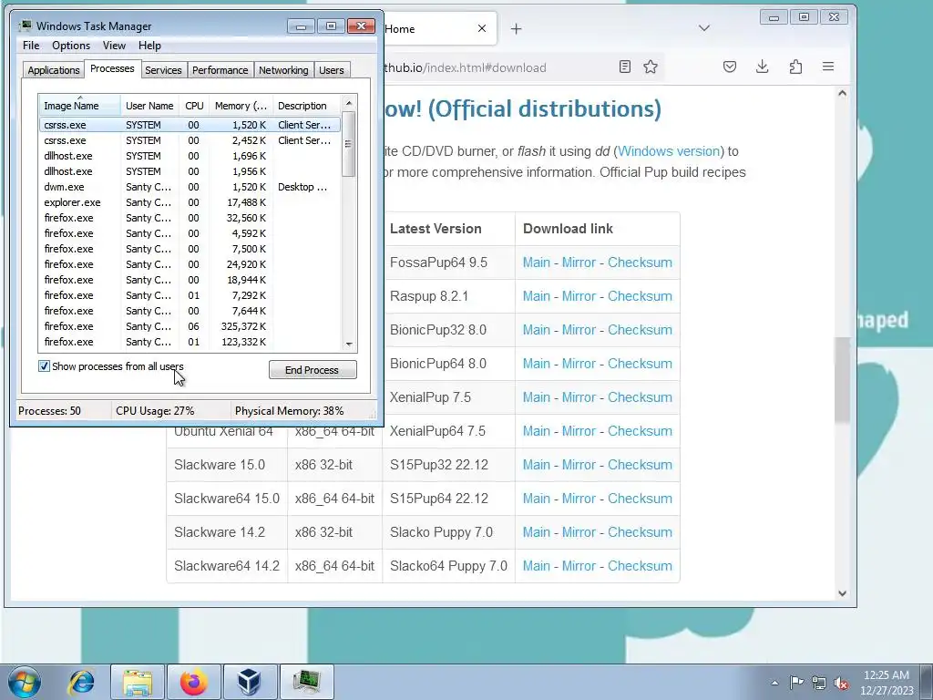The width and height of the screenshot is (933, 700).
Task: Sort processes by Memory column header
Action: [x=241, y=106]
